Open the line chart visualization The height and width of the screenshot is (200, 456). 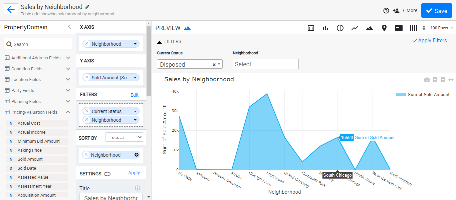[355, 28]
